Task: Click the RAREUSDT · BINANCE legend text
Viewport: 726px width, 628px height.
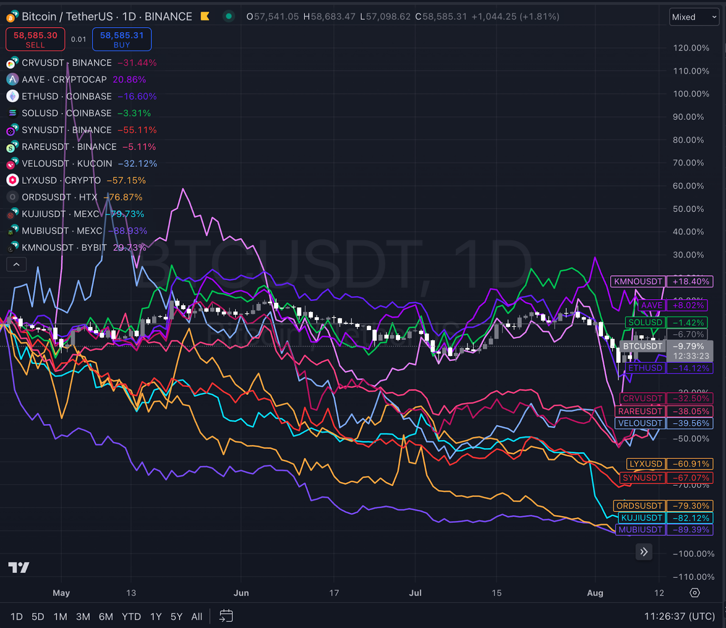Action: click(69, 147)
